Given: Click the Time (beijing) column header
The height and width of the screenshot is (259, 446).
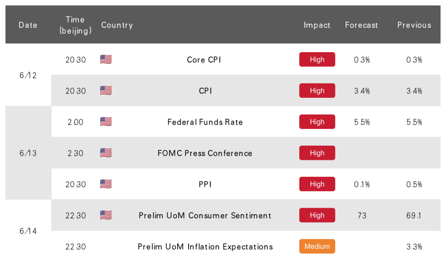Looking at the screenshot, I should pyautogui.click(x=75, y=25).
